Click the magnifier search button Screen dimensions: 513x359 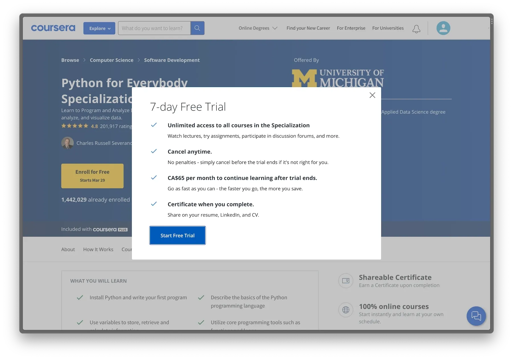click(197, 28)
